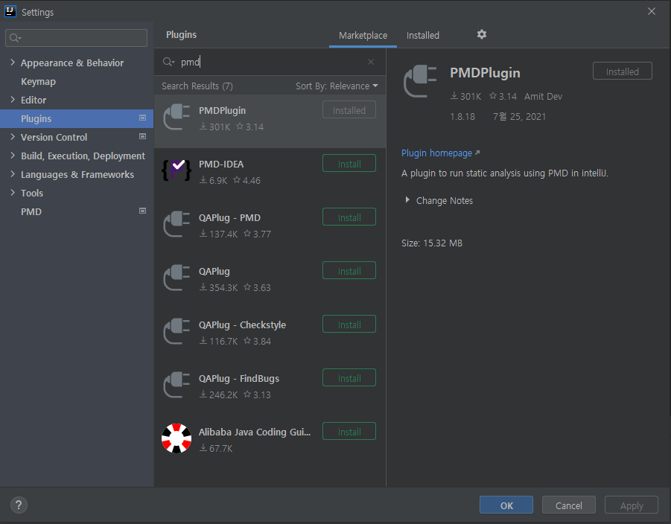Screen dimensions: 671x524
Task: Click the PMD-IDEA plugin logo
Action: pos(177,170)
